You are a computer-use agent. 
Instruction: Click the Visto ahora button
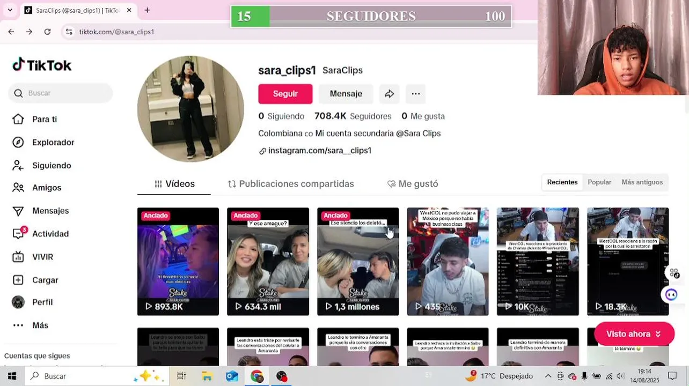634,334
